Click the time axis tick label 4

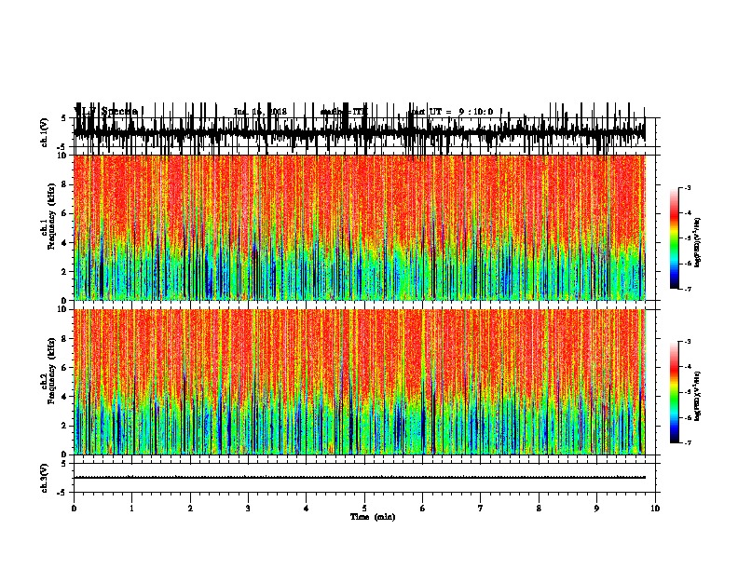[x=307, y=509]
